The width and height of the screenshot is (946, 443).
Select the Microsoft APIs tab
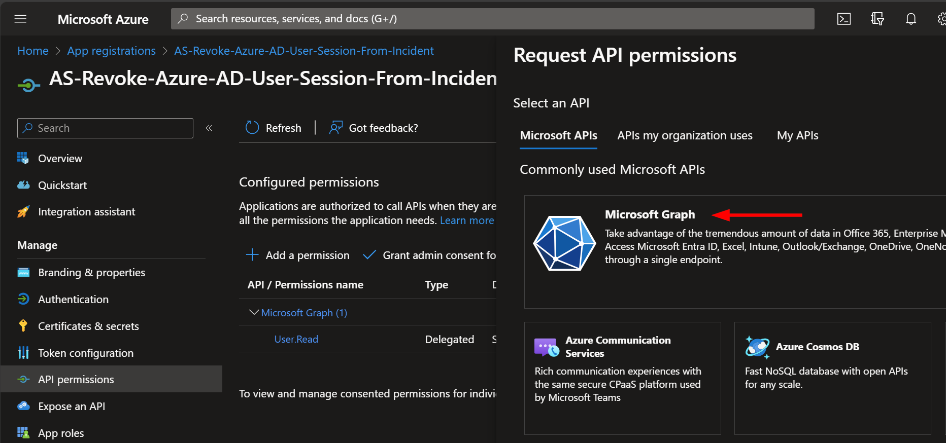(x=558, y=135)
